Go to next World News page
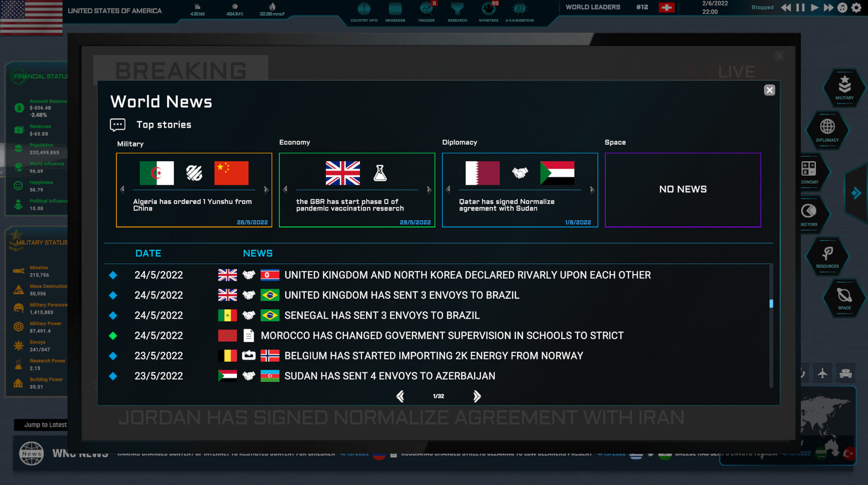 click(477, 396)
